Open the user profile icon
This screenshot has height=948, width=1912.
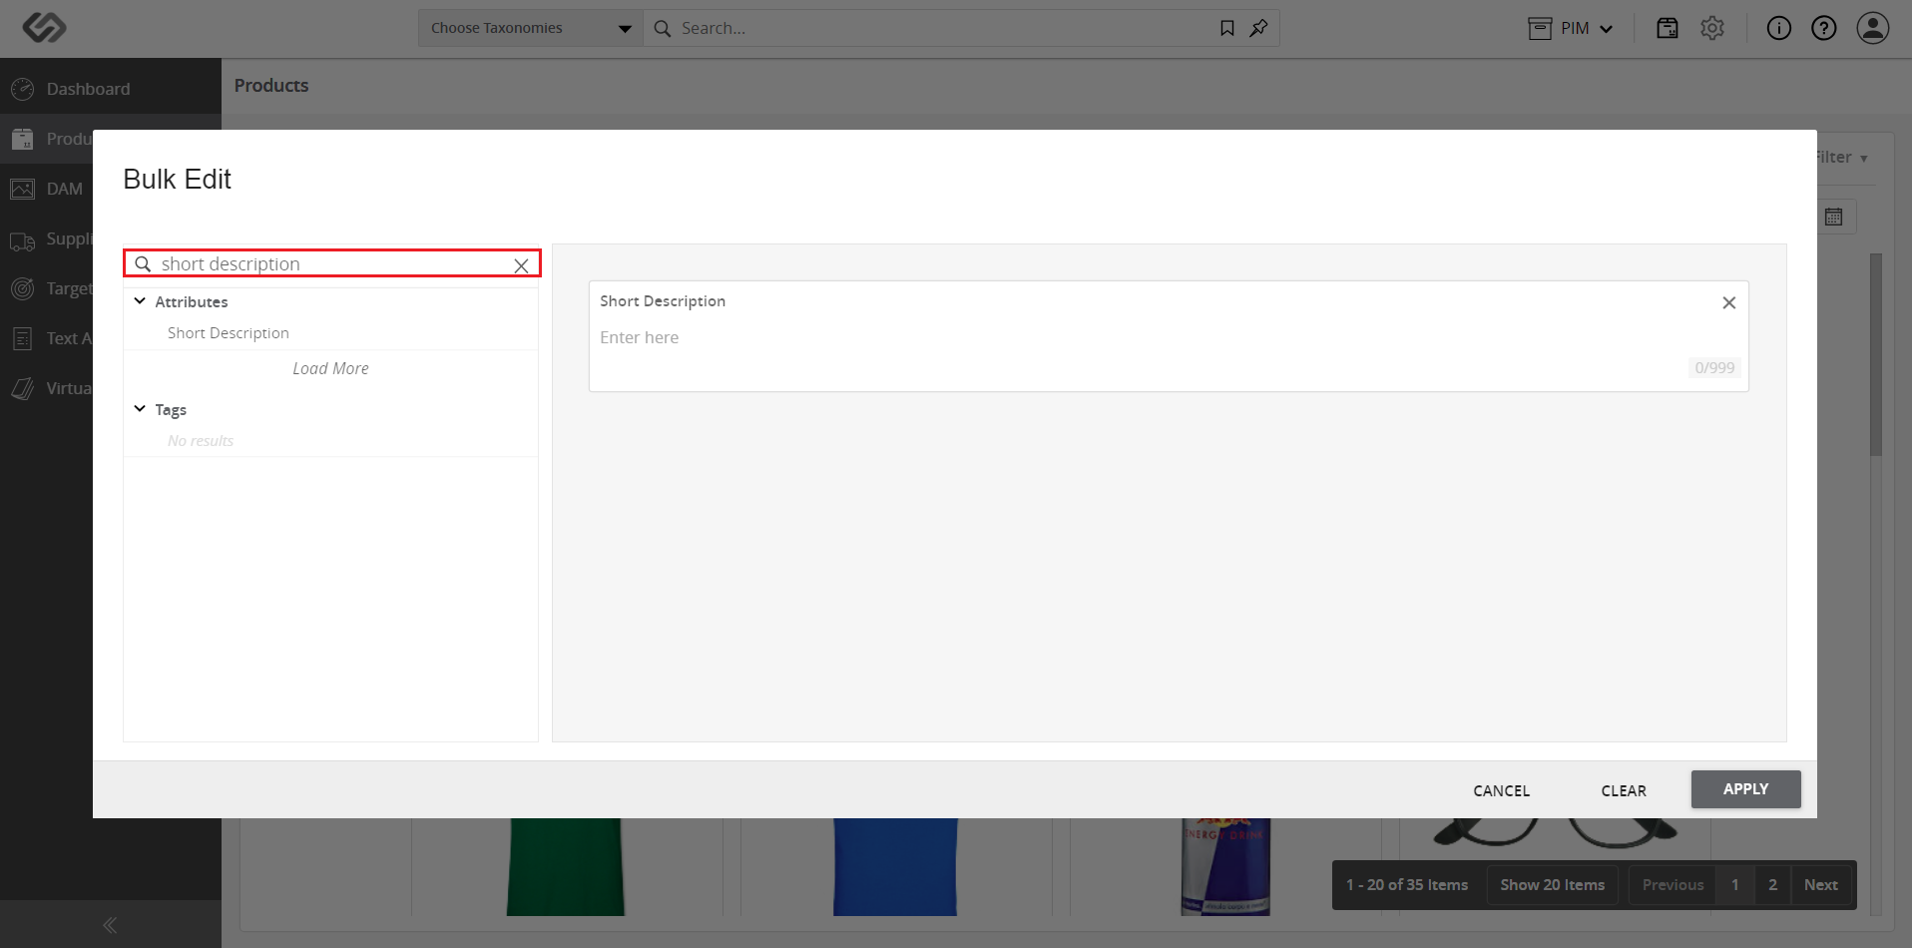[x=1873, y=28]
